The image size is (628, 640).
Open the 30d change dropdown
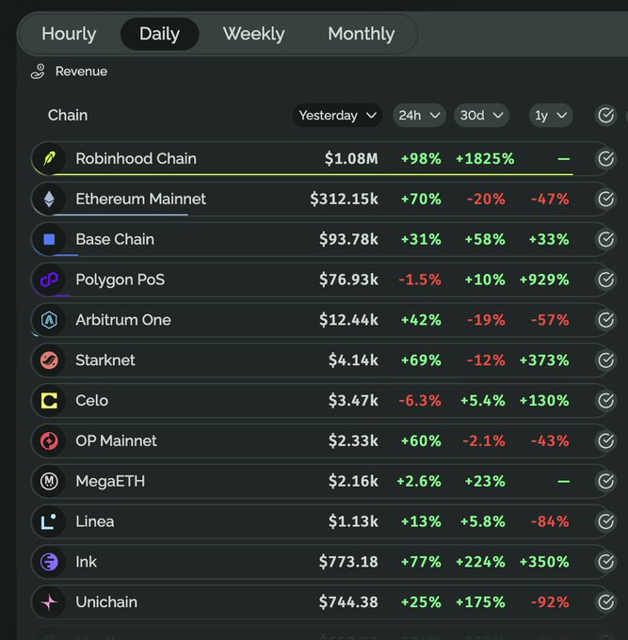(x=481, y=116)
